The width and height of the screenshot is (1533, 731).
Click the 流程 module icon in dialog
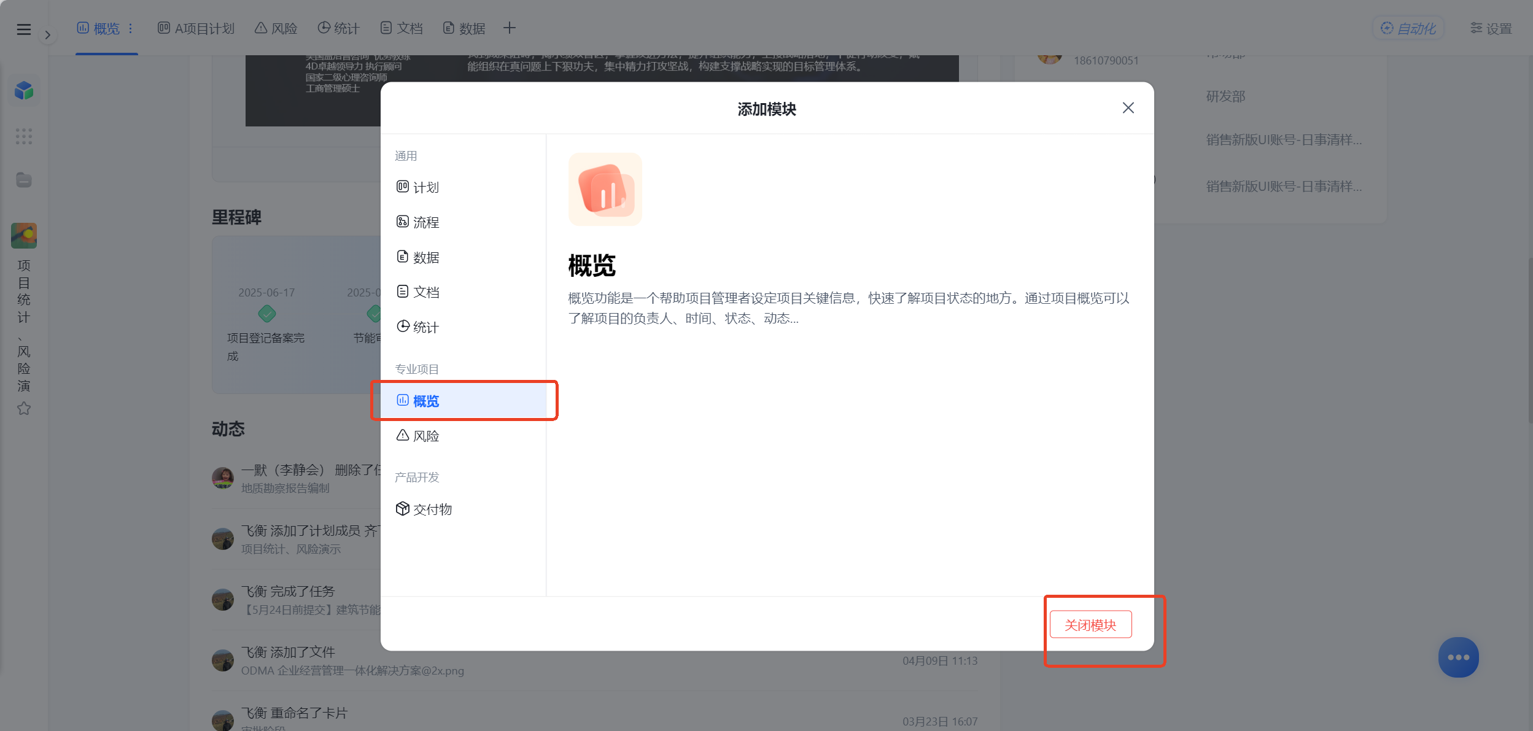[402, 222]
